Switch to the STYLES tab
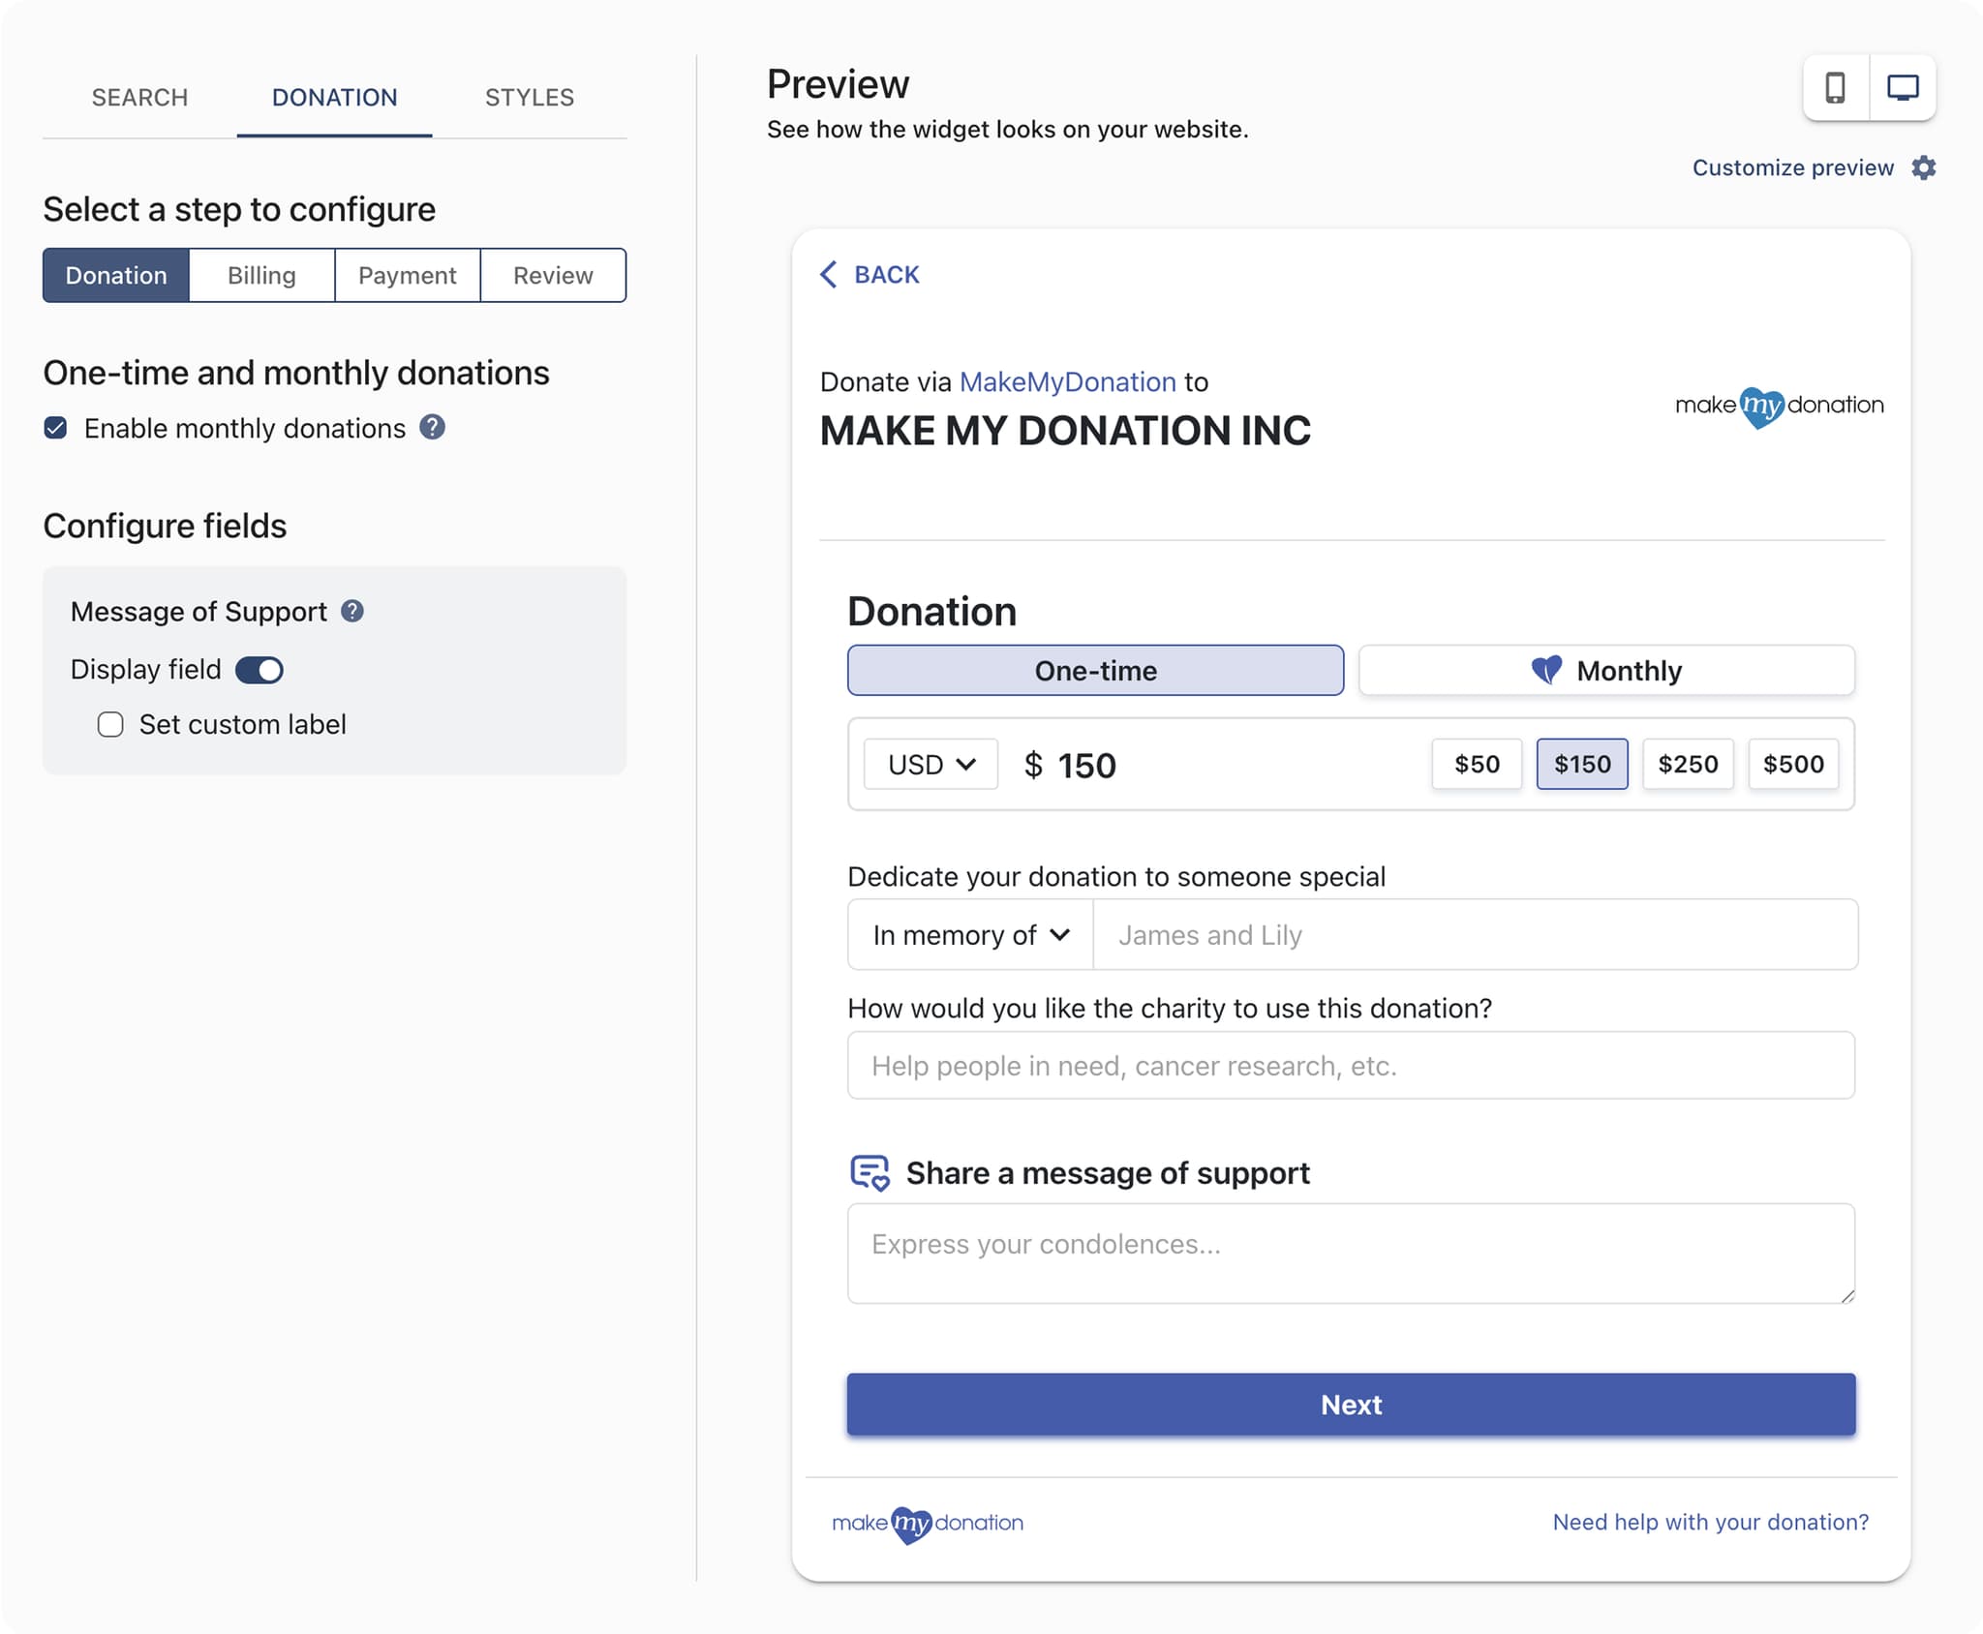1983x1634 pixels. (x=528, y=97)
